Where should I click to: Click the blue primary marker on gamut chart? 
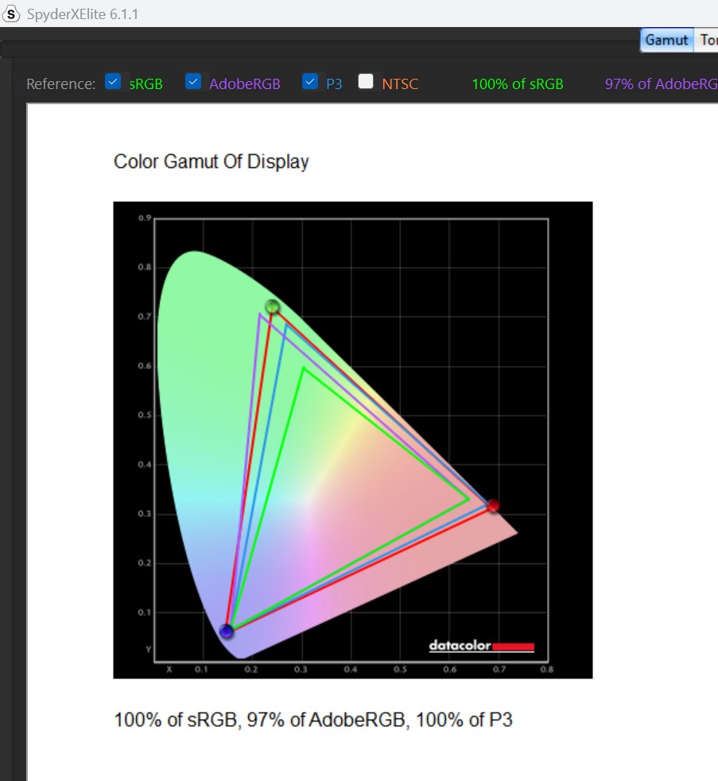pos(227,631)
